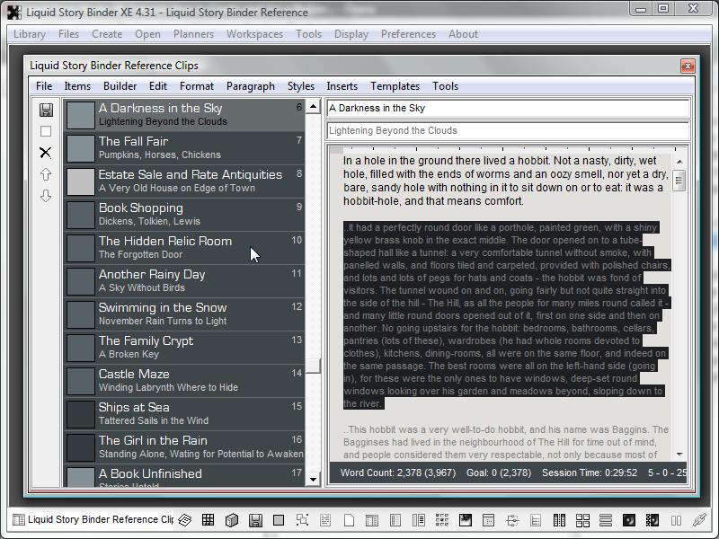Viewport: 719px width, 539px height.
Task: Click the color swatch beside 'Estate Sale and Rate Antiquities'
Action: [81, 181]
